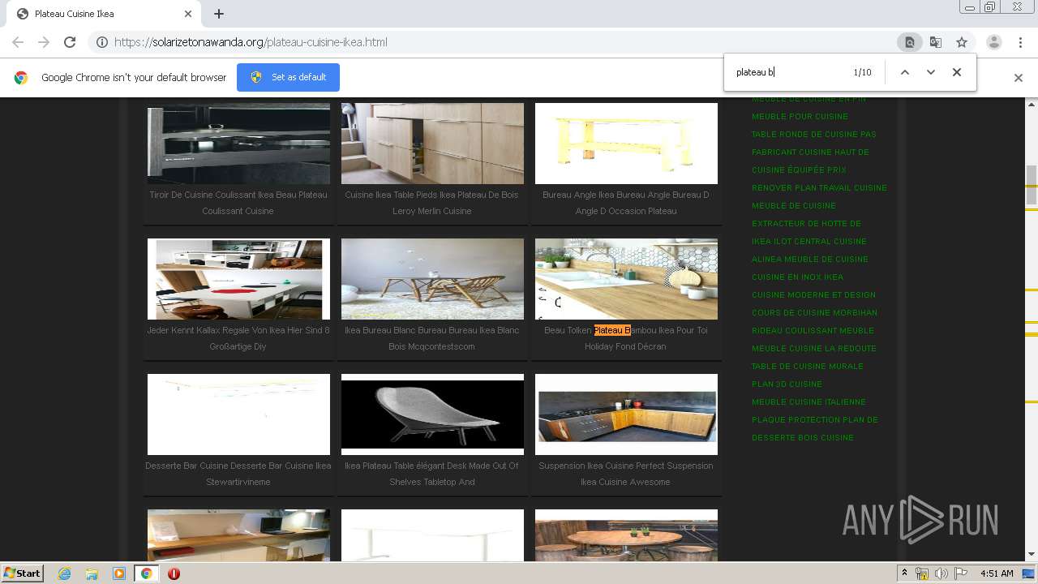Click 'Suspension Ikea Cuisine Perfect' caption
This screenshot has height=584, width=1038.
626,474
